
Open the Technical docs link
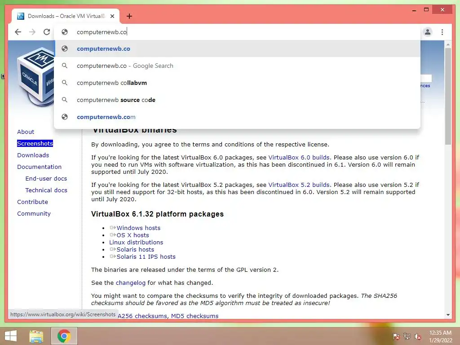(46, 190)
